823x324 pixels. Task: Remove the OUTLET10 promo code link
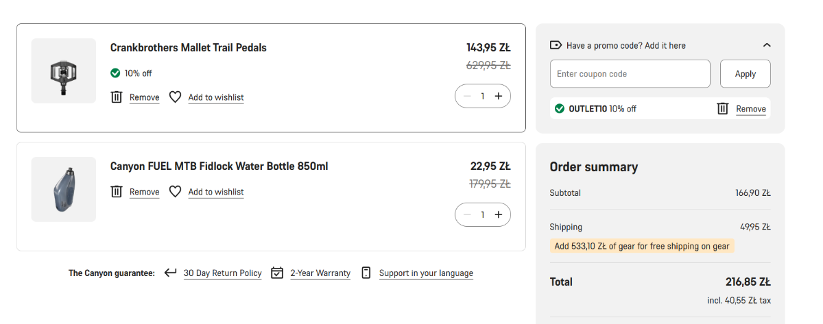coord(751,109)
